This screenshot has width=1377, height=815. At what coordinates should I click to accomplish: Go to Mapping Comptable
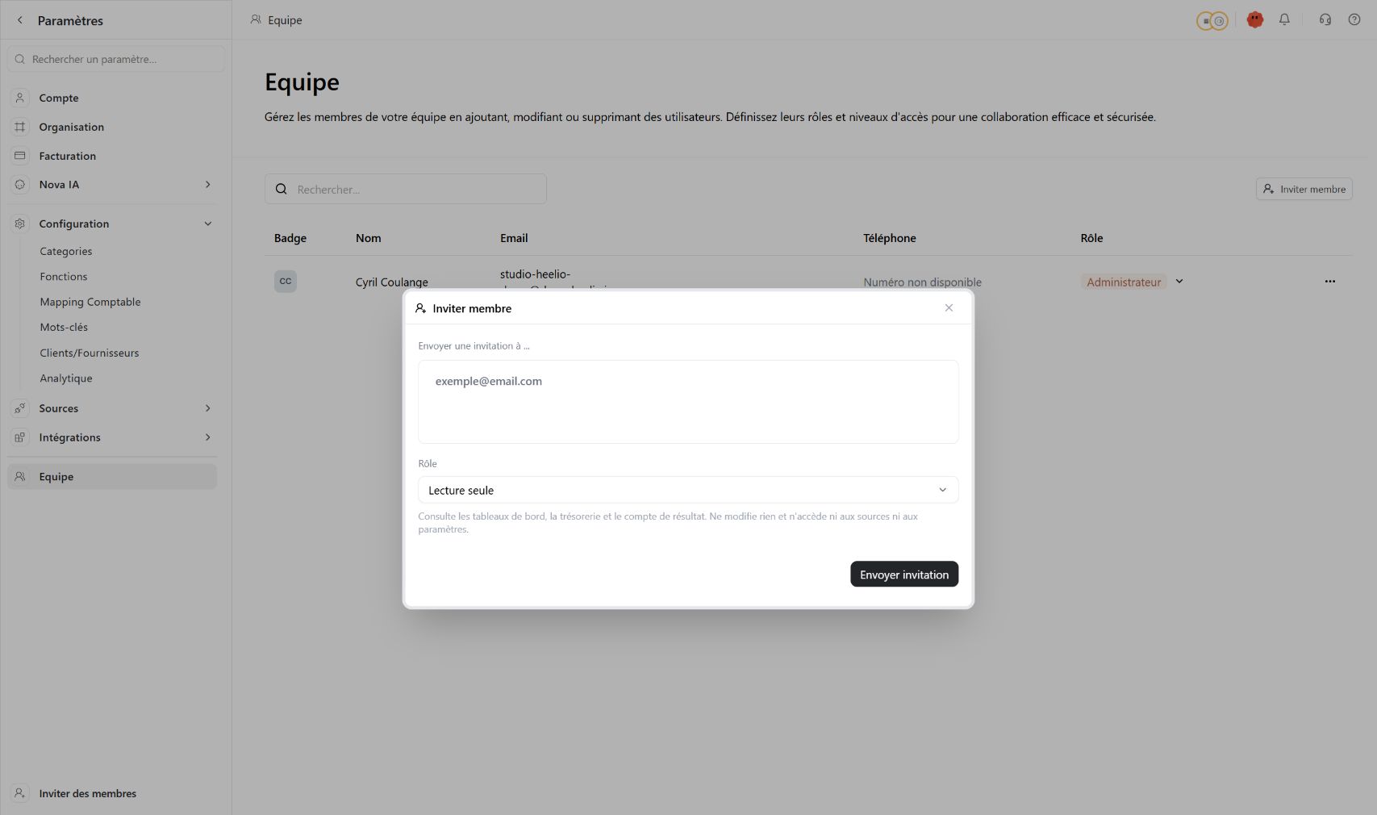coord(90,302)
